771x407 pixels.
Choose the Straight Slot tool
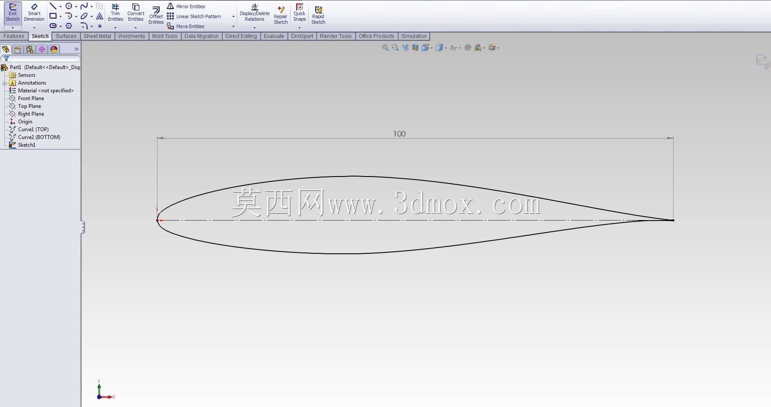click(53, 26)
